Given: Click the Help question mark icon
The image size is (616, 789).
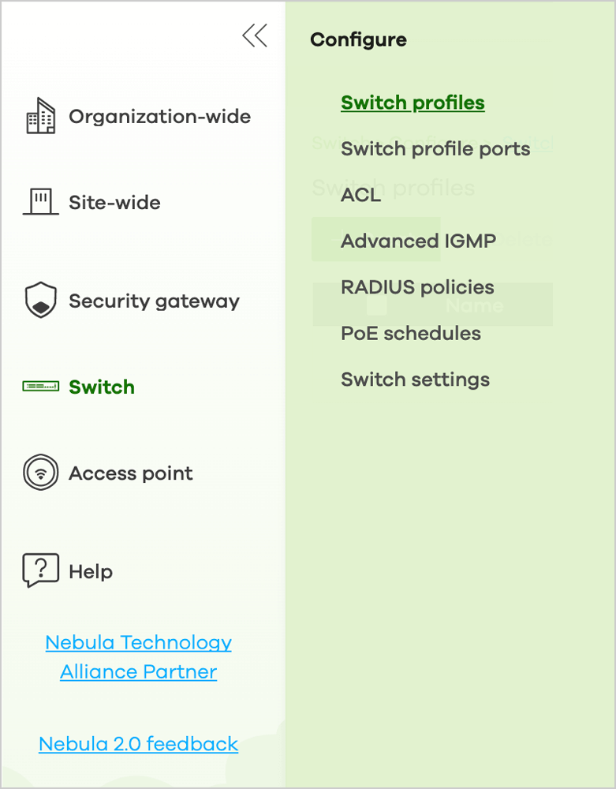Looking at the screenshot, I should click(41, 570).
